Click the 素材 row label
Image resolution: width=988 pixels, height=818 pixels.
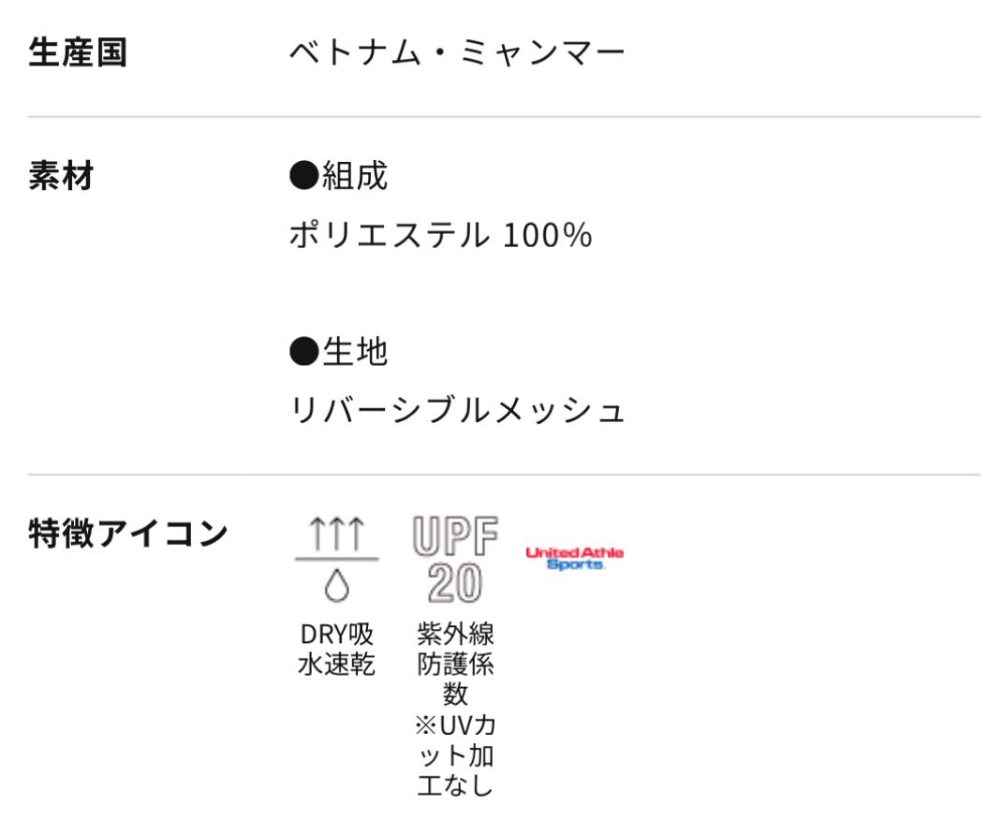click(x=62, y=176)
